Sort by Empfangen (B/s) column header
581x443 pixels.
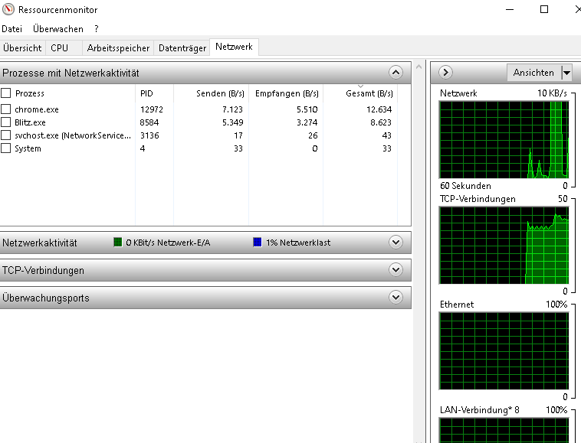pyautogui.click(x=287, y=93)
